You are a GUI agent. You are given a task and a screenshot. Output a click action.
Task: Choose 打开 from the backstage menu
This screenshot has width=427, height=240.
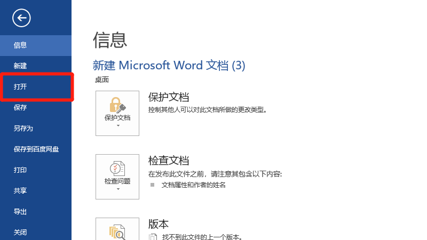(x=20, y=87)
